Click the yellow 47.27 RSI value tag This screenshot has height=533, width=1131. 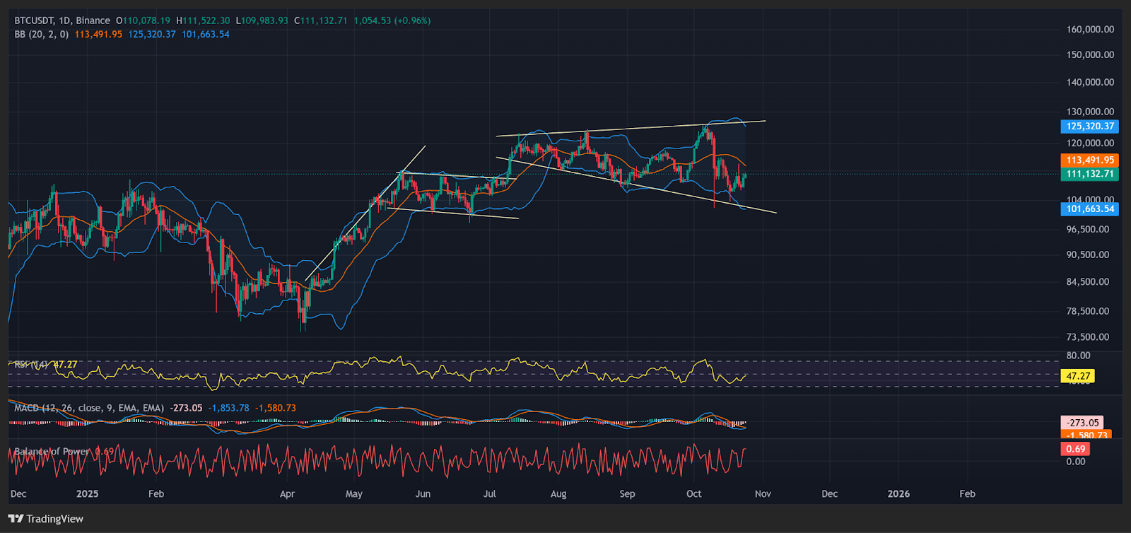pyautogui.click(x=1077, y=376)
